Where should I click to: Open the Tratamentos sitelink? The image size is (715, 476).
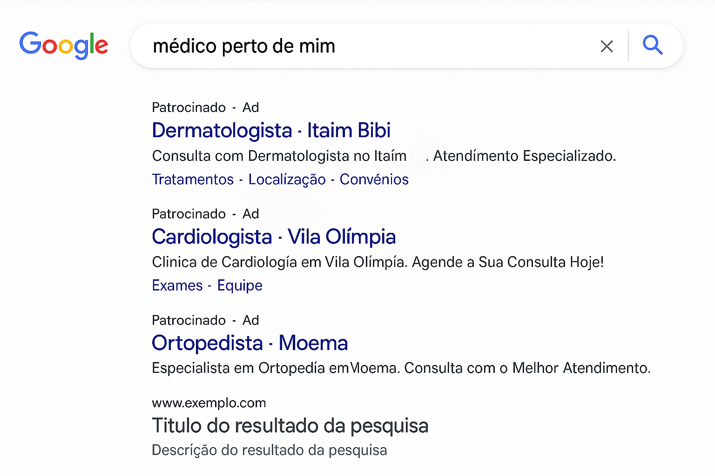(193, 179)
